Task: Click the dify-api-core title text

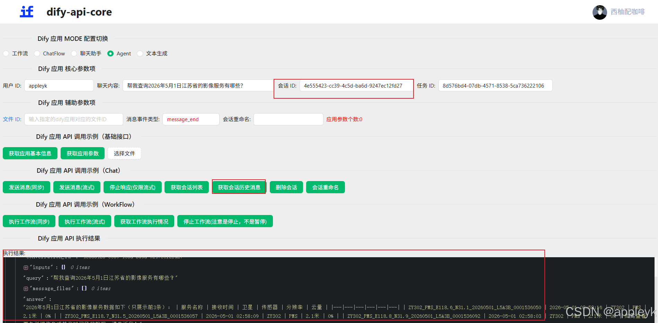Action: click(x=79, y=12)
